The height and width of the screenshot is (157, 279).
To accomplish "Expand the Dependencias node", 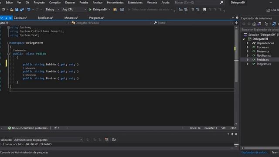I will tap(248, 43).
